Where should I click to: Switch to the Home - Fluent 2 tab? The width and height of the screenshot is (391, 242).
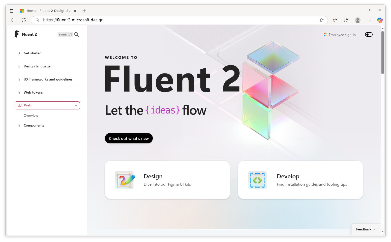click(x=48, y=11)
